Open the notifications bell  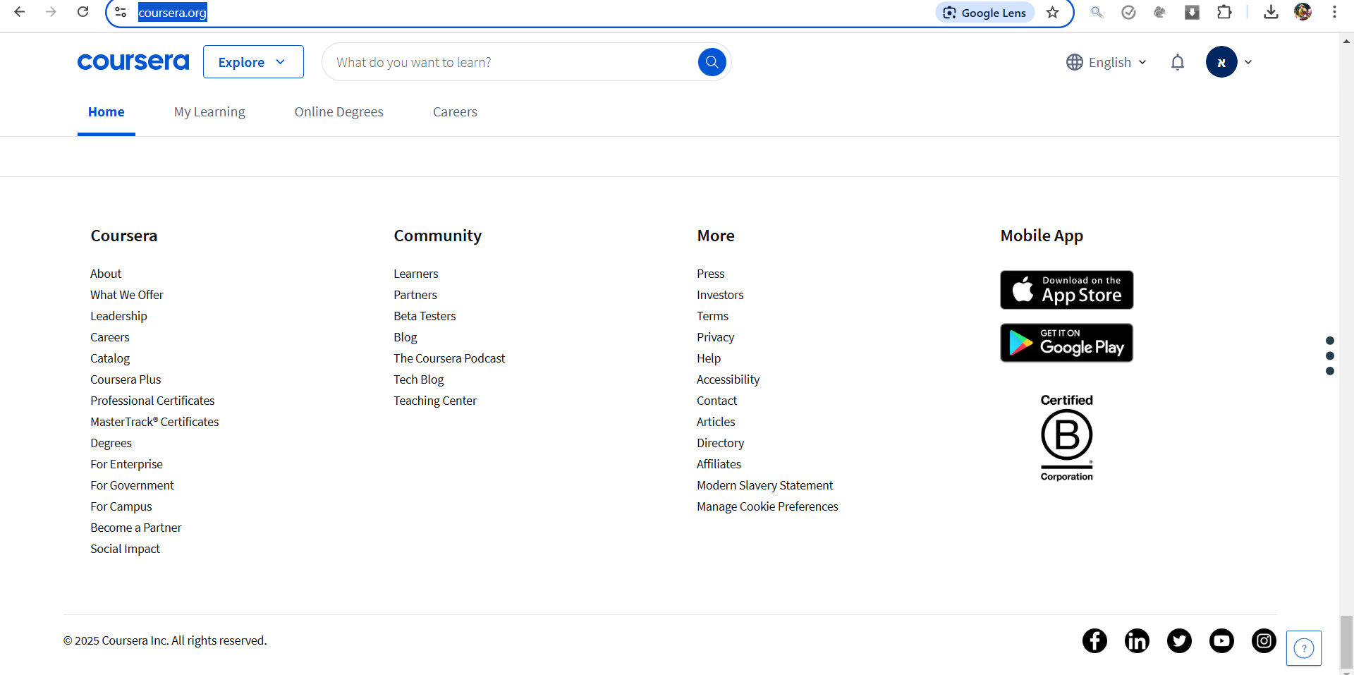tap(1178, 62)
